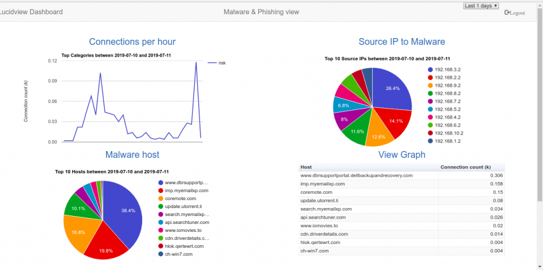The width and height of the screenshot is (543, 270).
Task: Click the Logout arrow icon
Action: pos(507,13)
